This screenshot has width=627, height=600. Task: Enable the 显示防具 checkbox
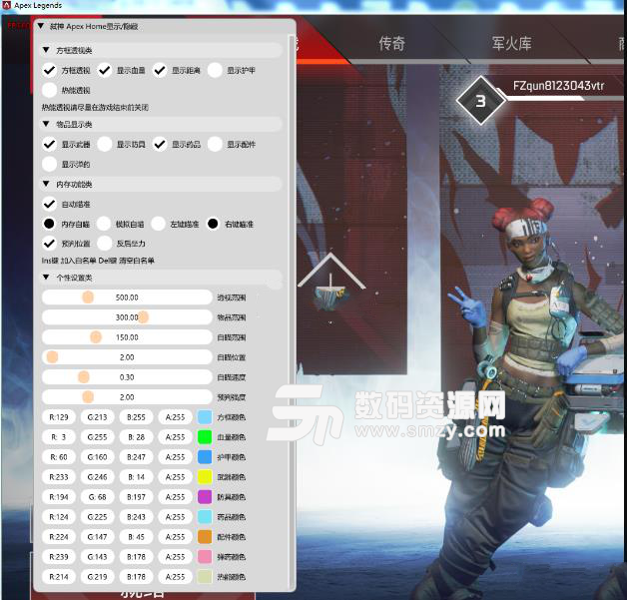pos(105,144)
